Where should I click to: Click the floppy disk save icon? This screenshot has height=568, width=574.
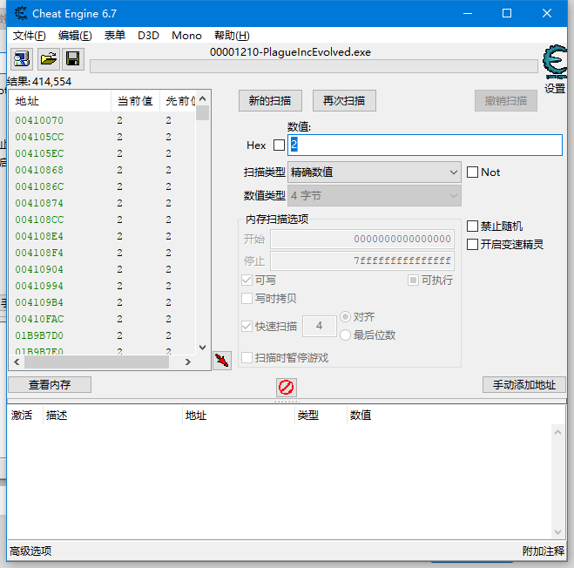click(73, 59)
